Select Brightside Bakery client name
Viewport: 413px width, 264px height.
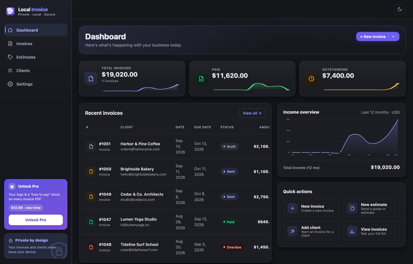(x=137, y=169)
